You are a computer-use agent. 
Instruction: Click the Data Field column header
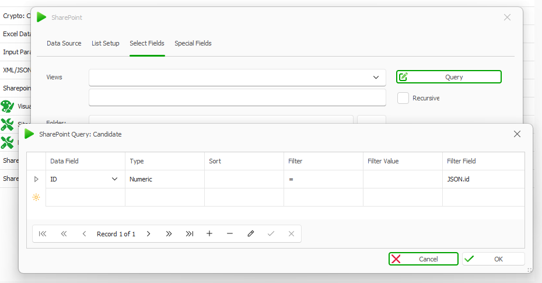pyautogui.click(x=85, y=161)
